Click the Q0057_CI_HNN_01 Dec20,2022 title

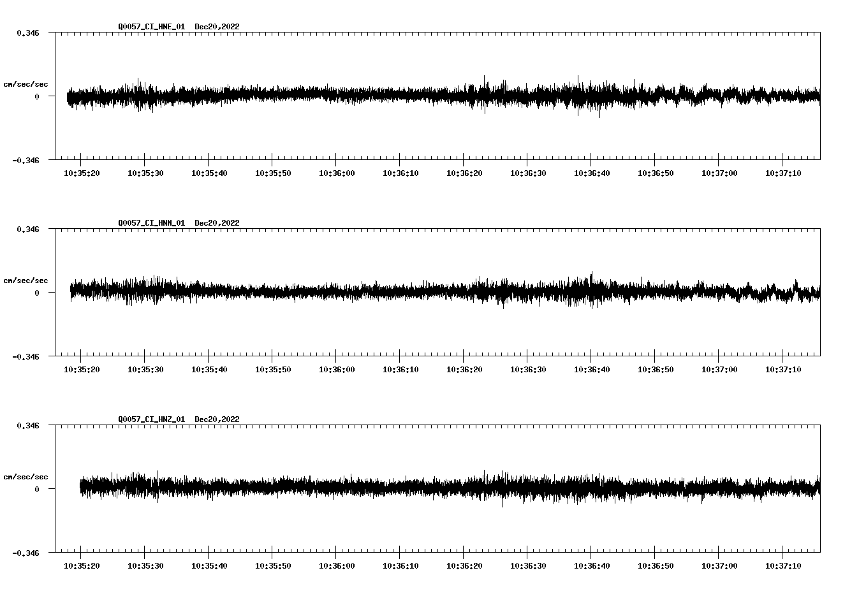(179, 223)
